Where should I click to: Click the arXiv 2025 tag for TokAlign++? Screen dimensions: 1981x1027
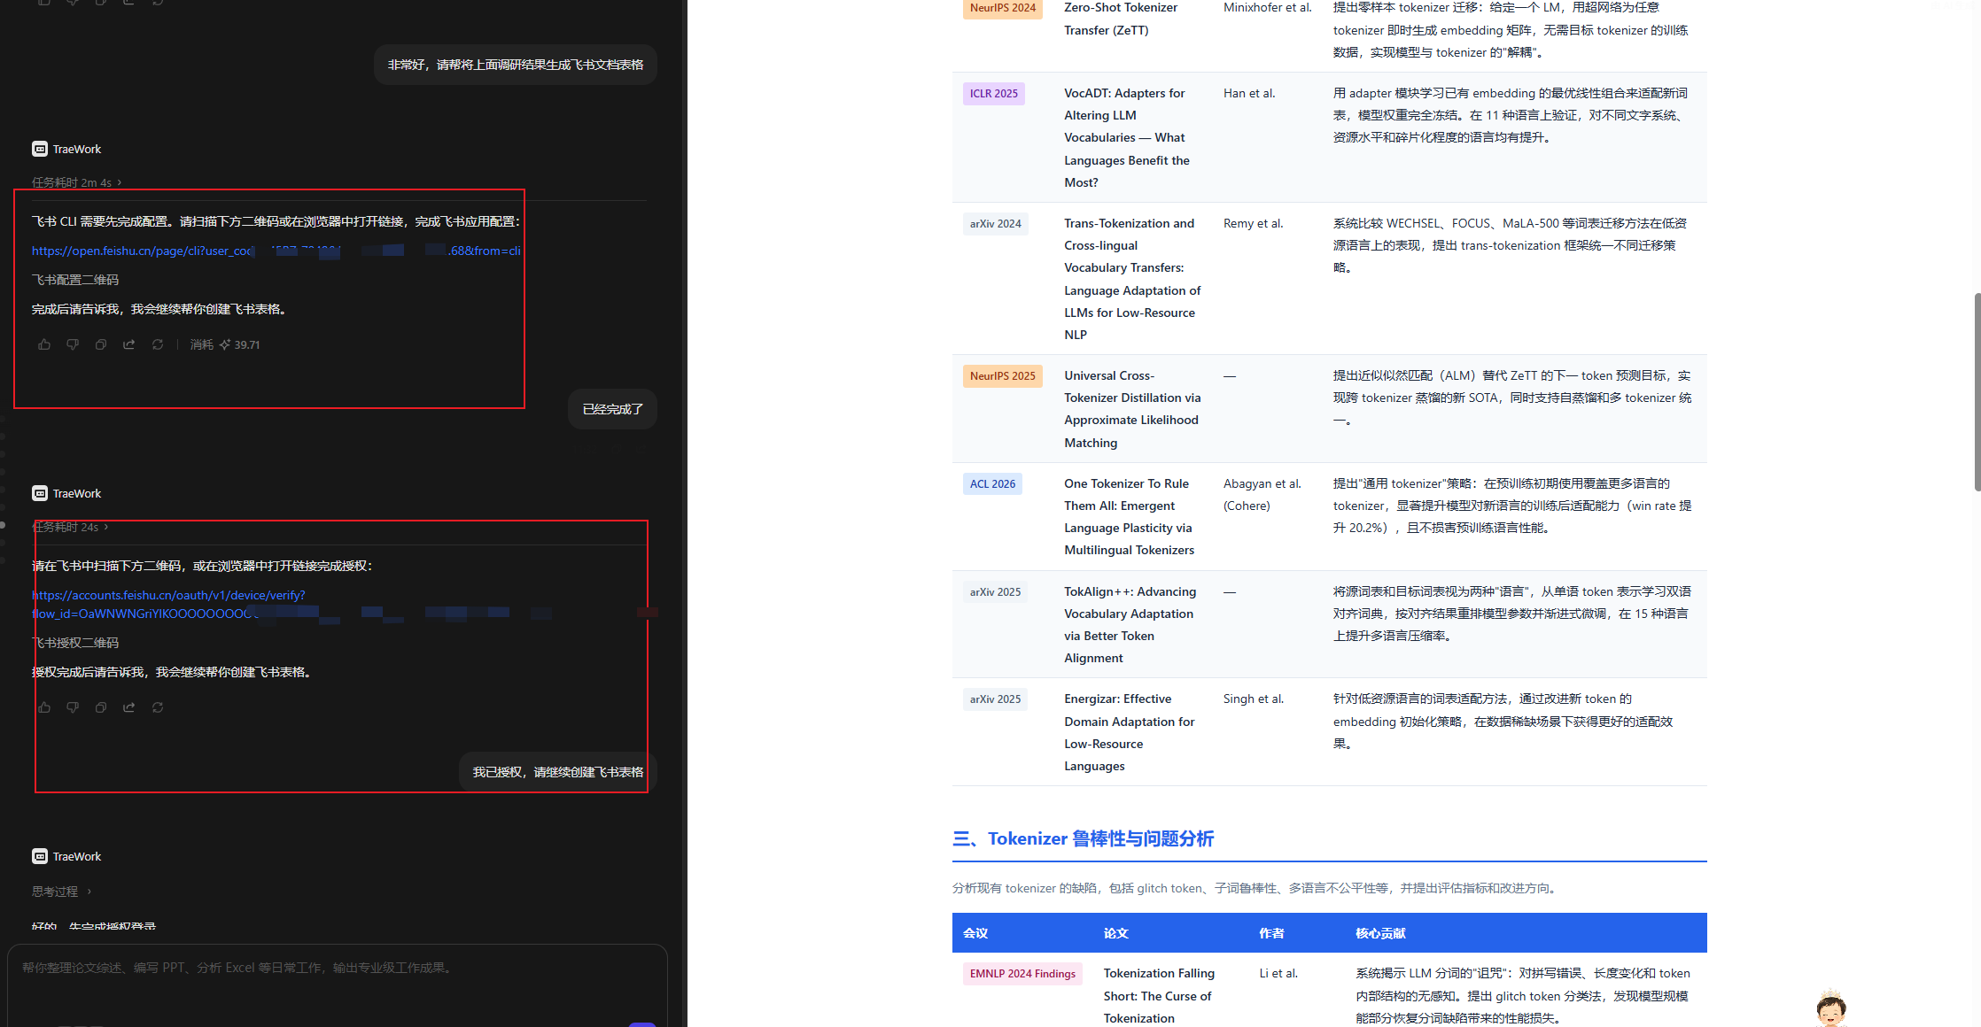coord(995,592)
